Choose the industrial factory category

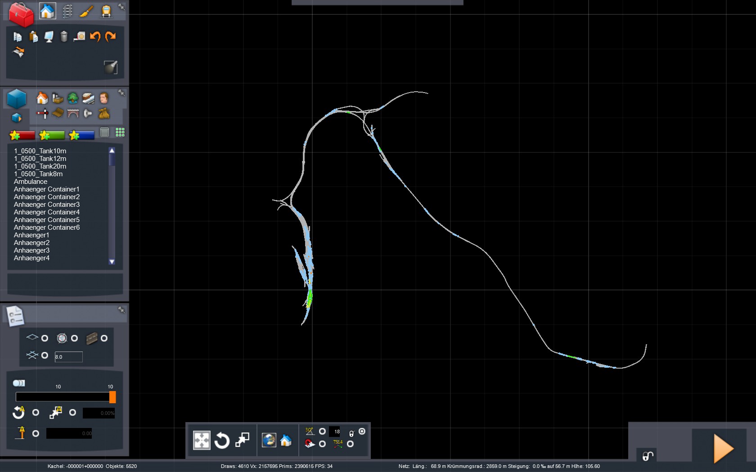[x=58, y=98]
